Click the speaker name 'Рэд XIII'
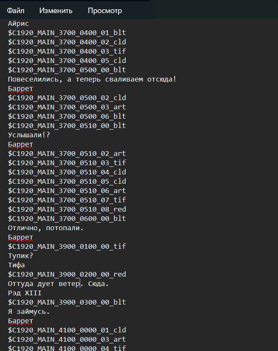278x351 pixels. click(x=24, y=293)
